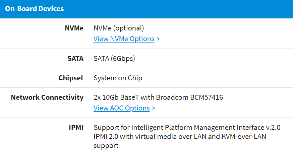Image resolution: width=293 pixels, height=154 pixels.
Task: Click the chevron arrow after NVMe Options
Action: pyautogui.click(x=158, y=39)
